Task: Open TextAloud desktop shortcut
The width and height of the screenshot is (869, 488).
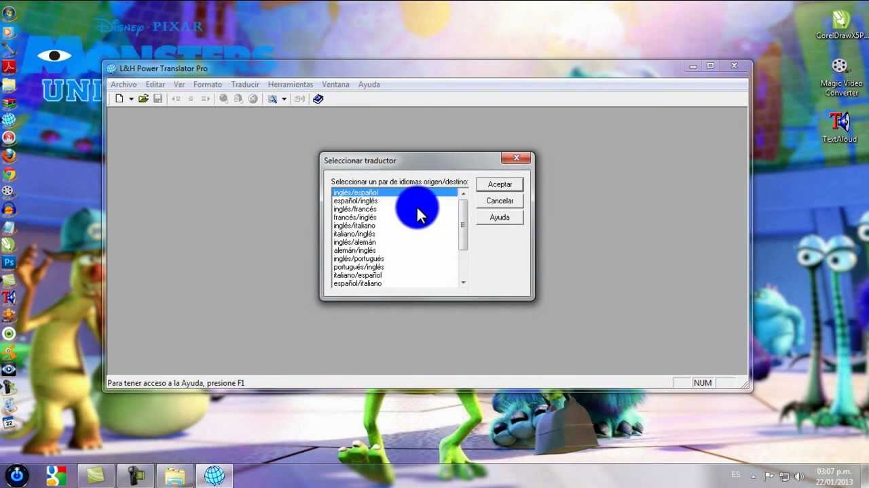Action: pyautogui.click(x=840, y=127)
